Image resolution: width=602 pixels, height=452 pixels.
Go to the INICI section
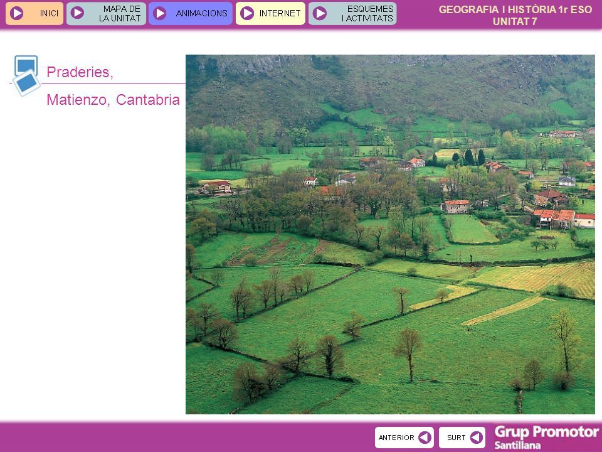point(34,13)
